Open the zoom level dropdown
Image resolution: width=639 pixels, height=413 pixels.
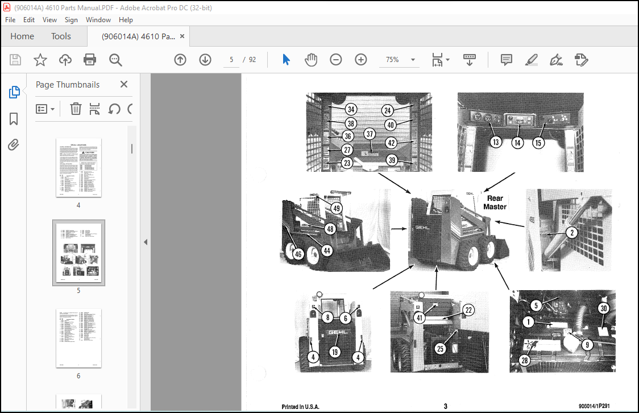coord(413,60)
